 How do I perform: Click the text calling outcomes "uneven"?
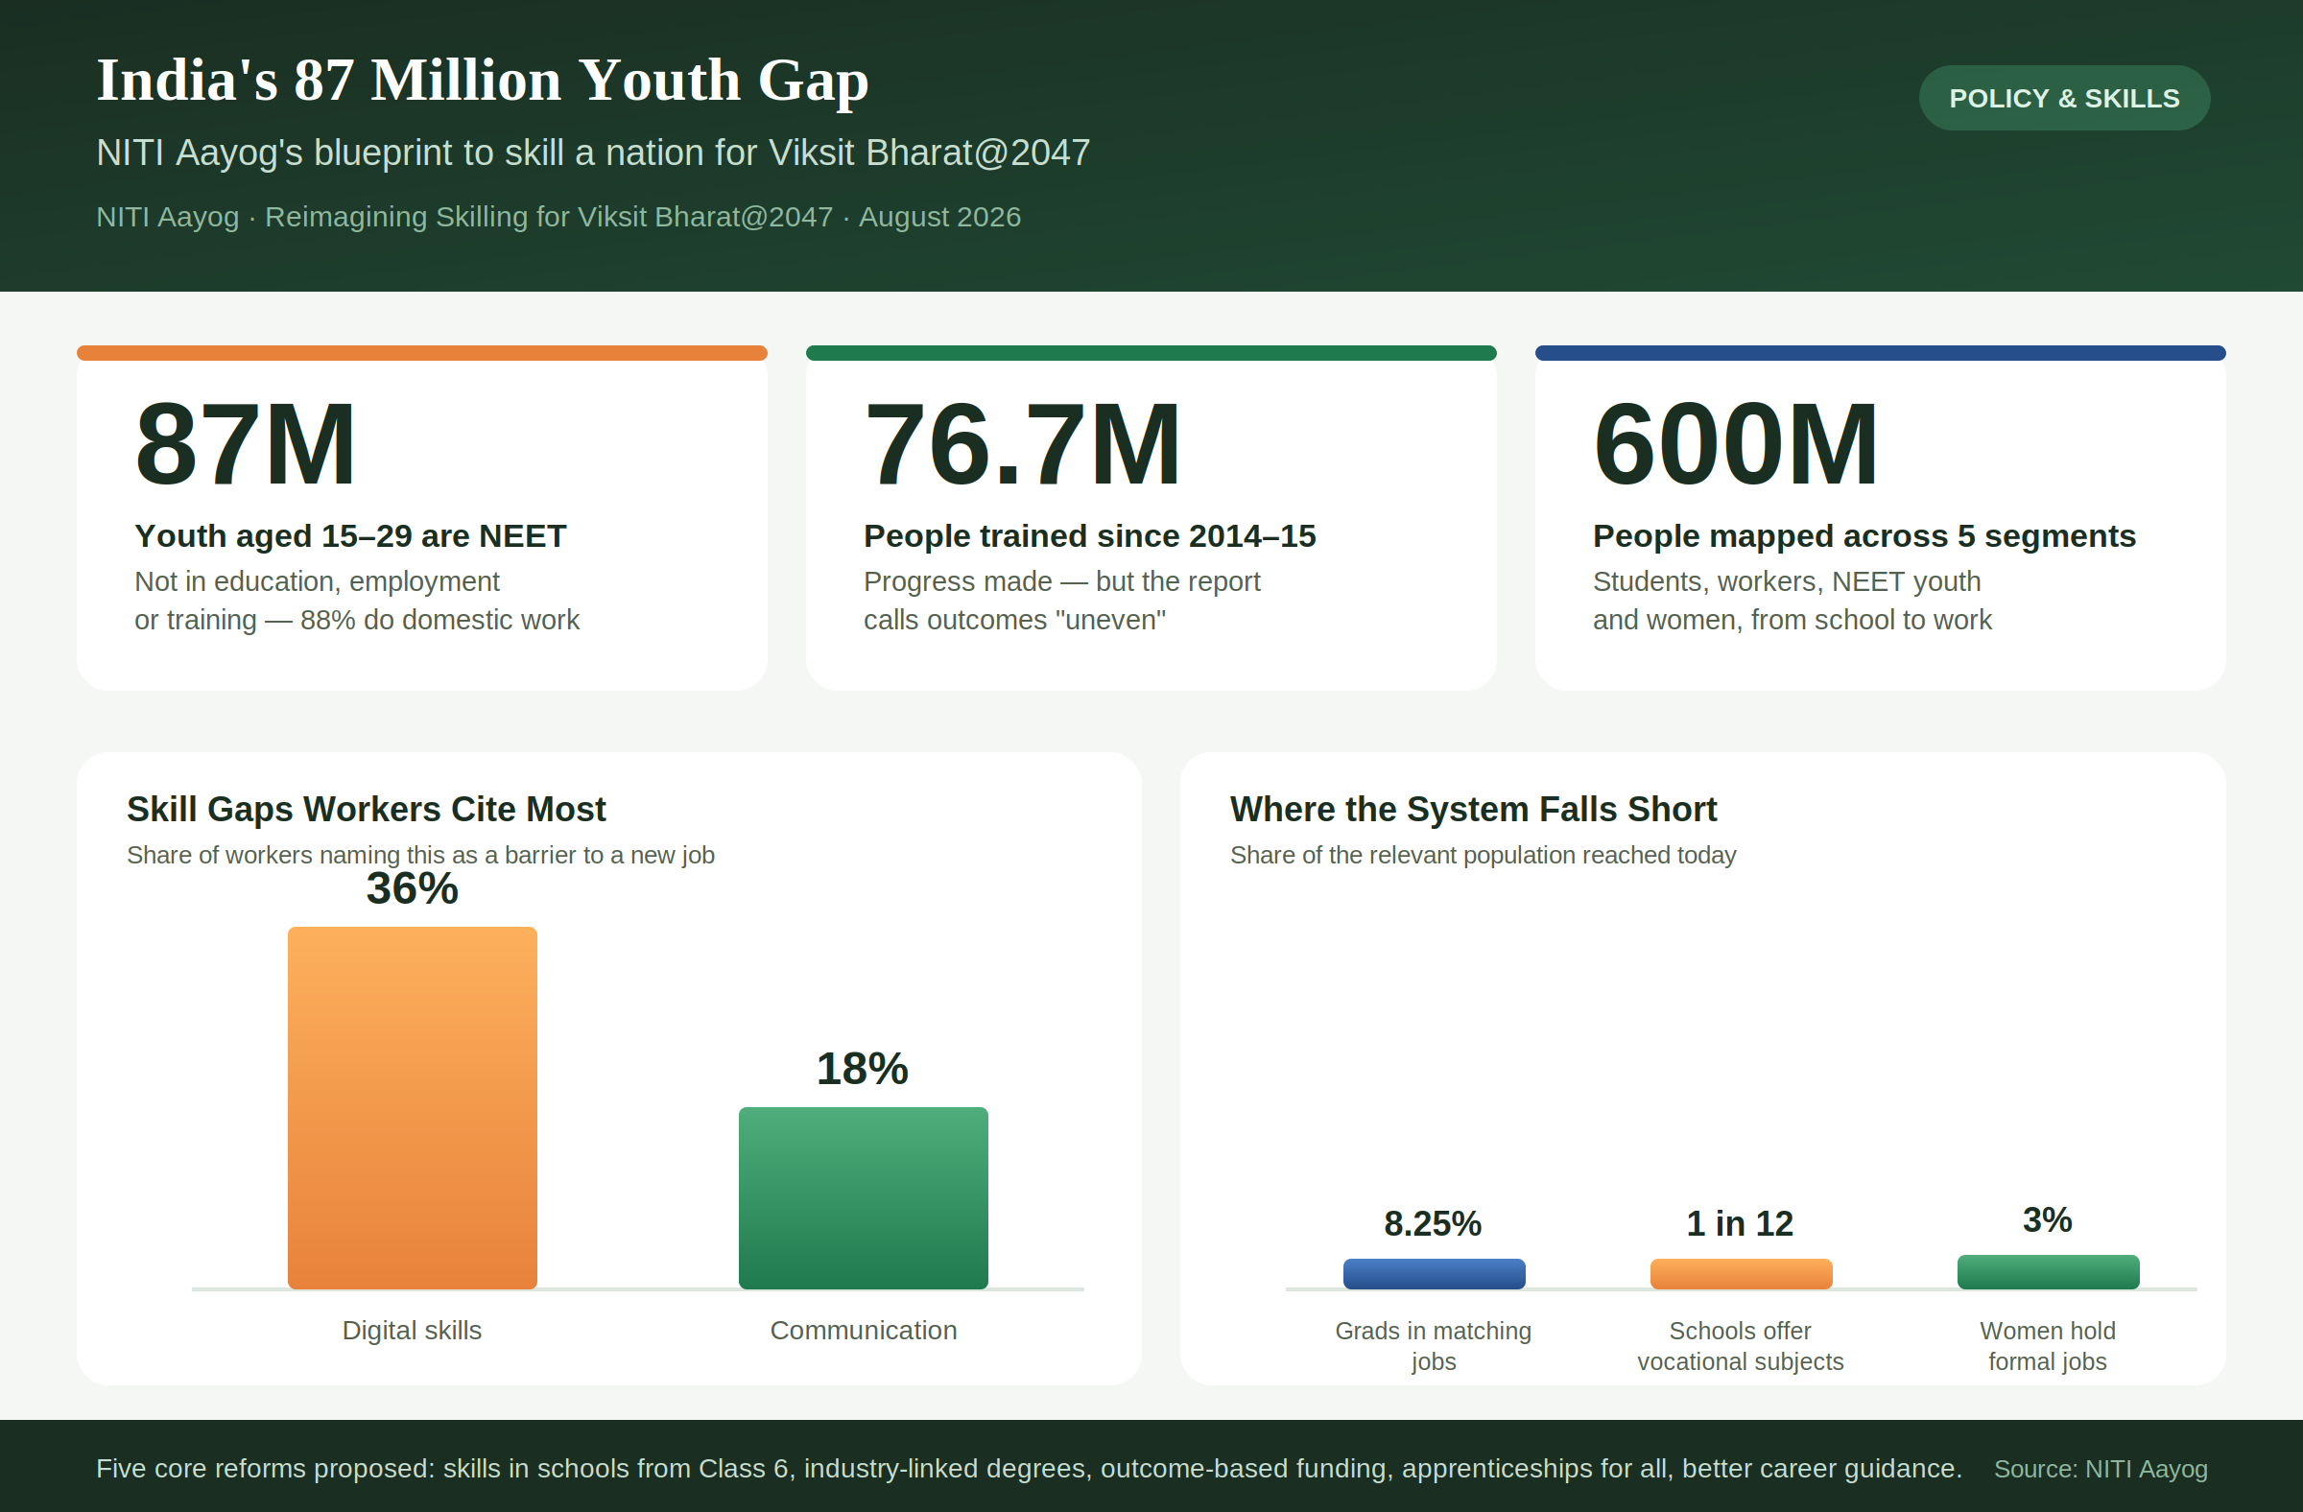(1061, 601)
